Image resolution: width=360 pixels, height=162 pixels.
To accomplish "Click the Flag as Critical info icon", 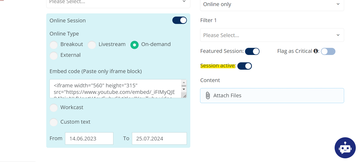I will (316, 51).
